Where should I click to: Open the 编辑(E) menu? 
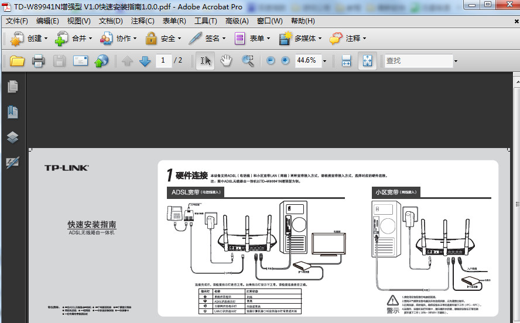click(47, 21)
